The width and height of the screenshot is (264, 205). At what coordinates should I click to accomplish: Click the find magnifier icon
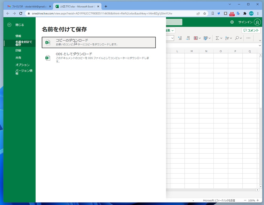(x=237, y=38)
